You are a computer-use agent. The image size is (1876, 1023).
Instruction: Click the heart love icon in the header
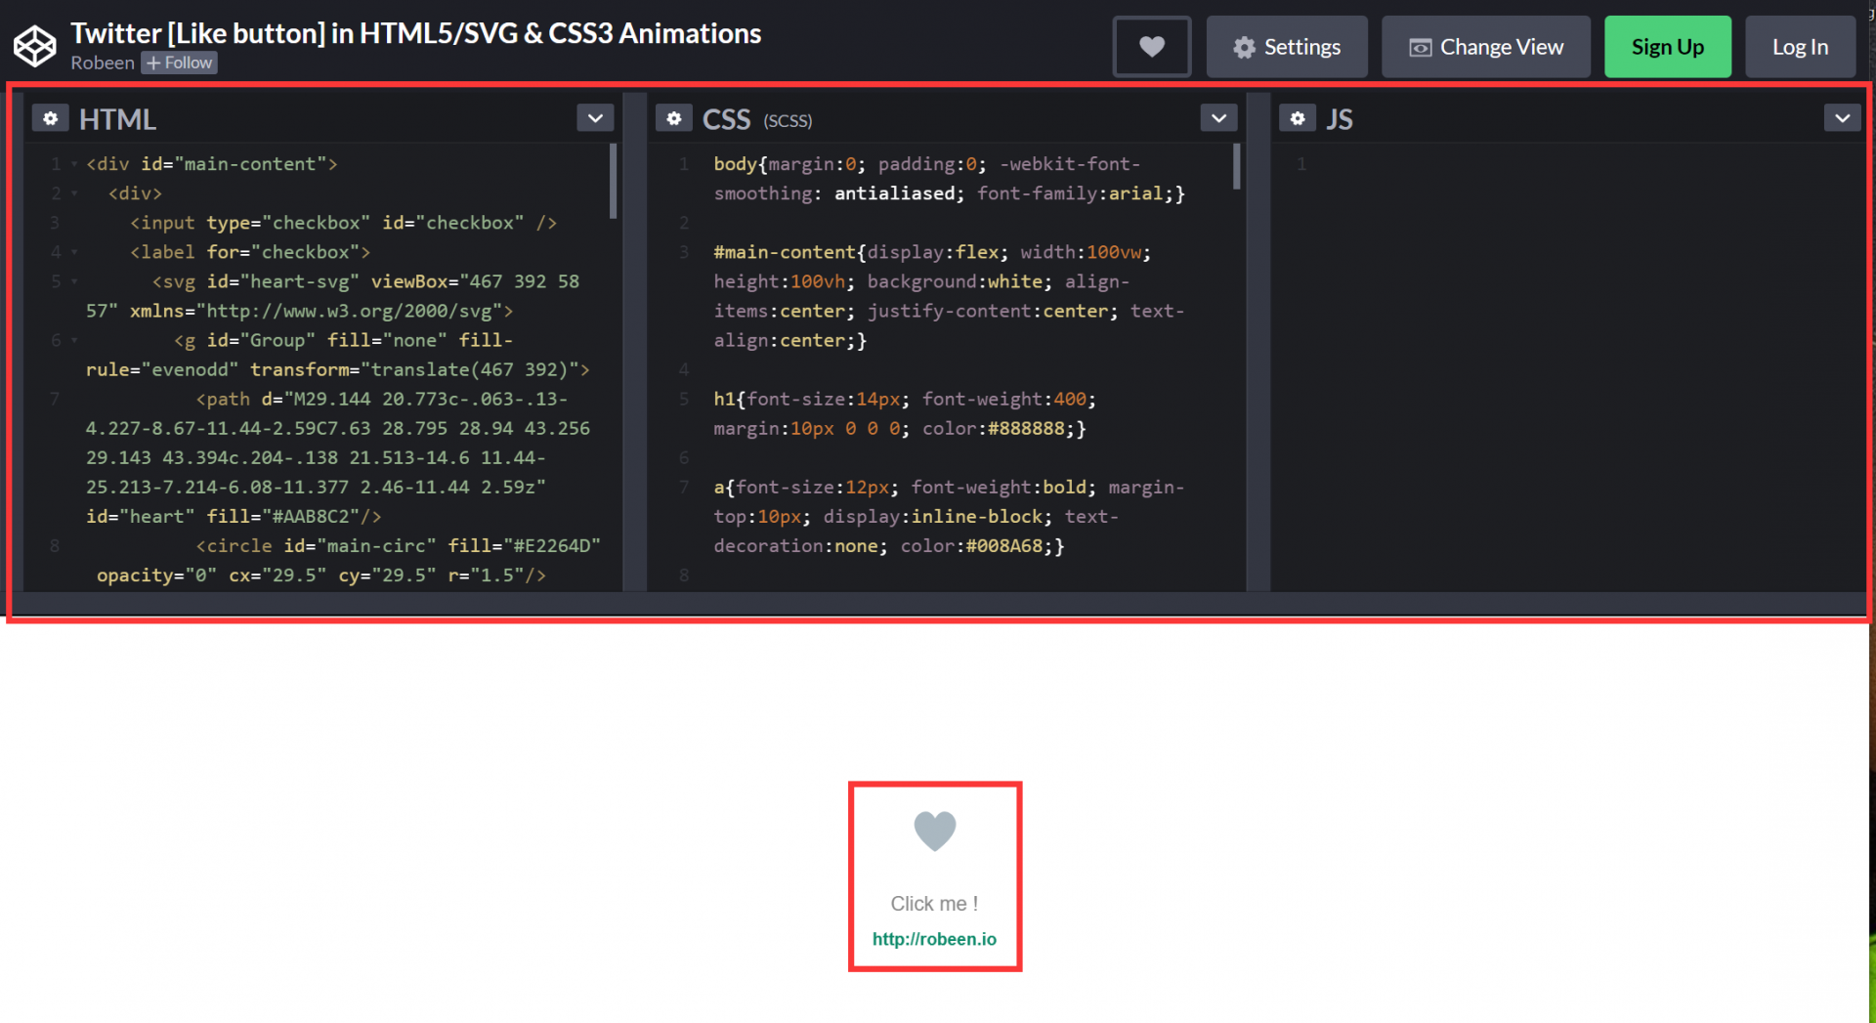pyautogui.click(x=1151, y=46)
